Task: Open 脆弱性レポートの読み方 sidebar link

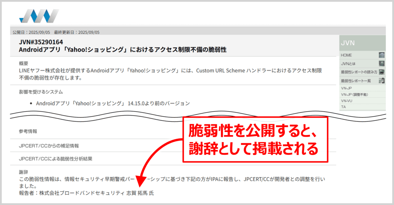Action: (x=359, y=72)
